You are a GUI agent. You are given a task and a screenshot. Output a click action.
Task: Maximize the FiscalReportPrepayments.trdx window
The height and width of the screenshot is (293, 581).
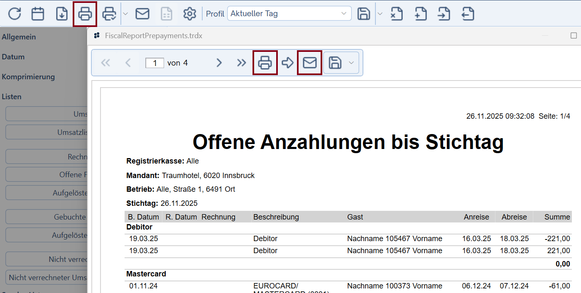coord(574,36)
